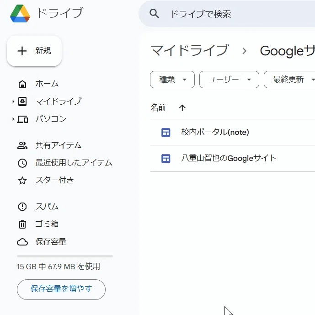Click the ドライブ title text beside the logo
Image resolution: width=315 pixels, height=315 pixels.
pyautogui.click(x=60, y=13)
